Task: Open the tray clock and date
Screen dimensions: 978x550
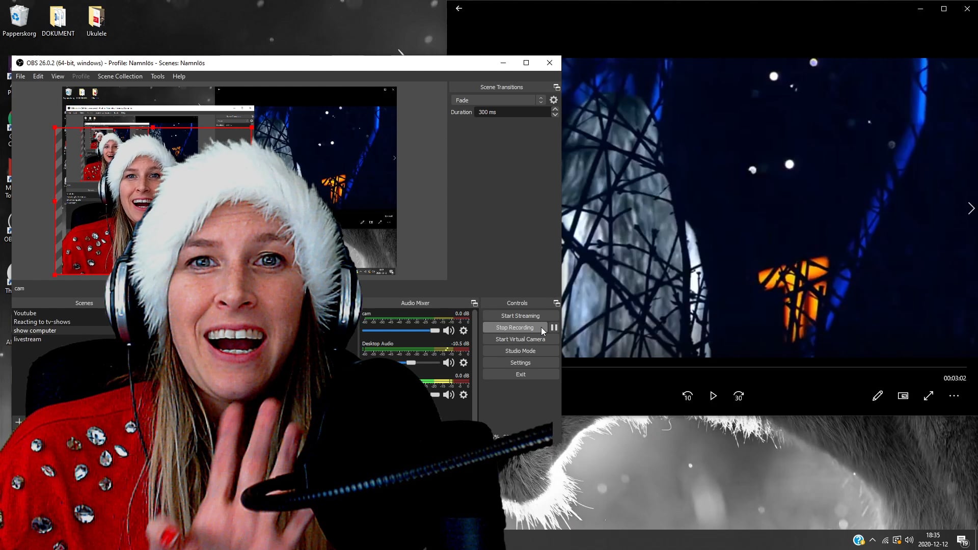Action: click(933, 540)
